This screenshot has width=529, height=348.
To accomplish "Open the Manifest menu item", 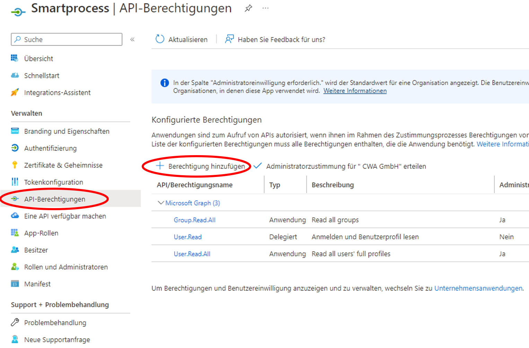I will [x=37, y=284].
